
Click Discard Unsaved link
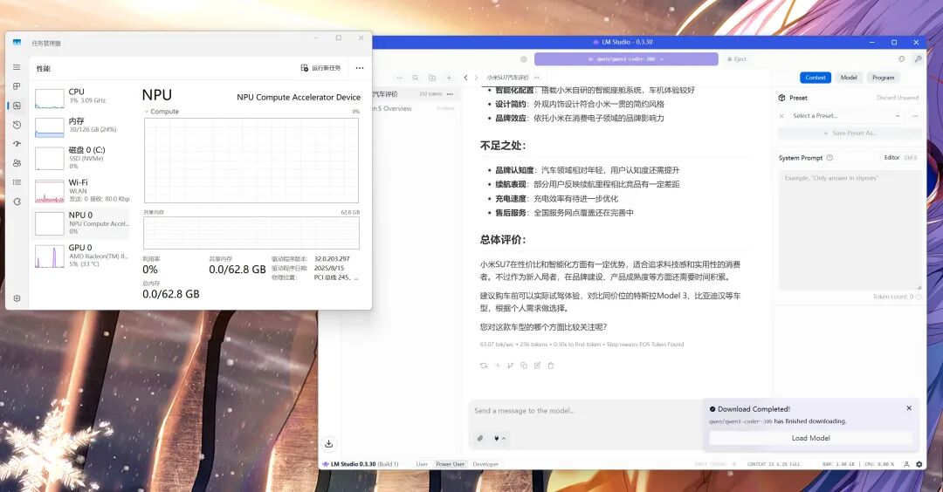point(898,98)
